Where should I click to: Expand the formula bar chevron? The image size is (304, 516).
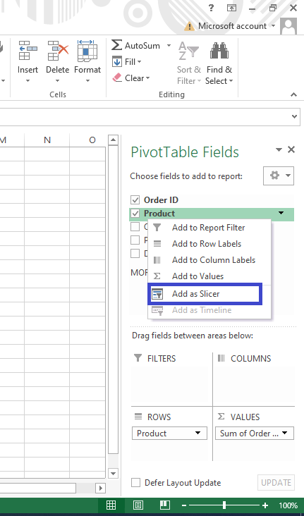pyautogui.click(x=294, y=116)
